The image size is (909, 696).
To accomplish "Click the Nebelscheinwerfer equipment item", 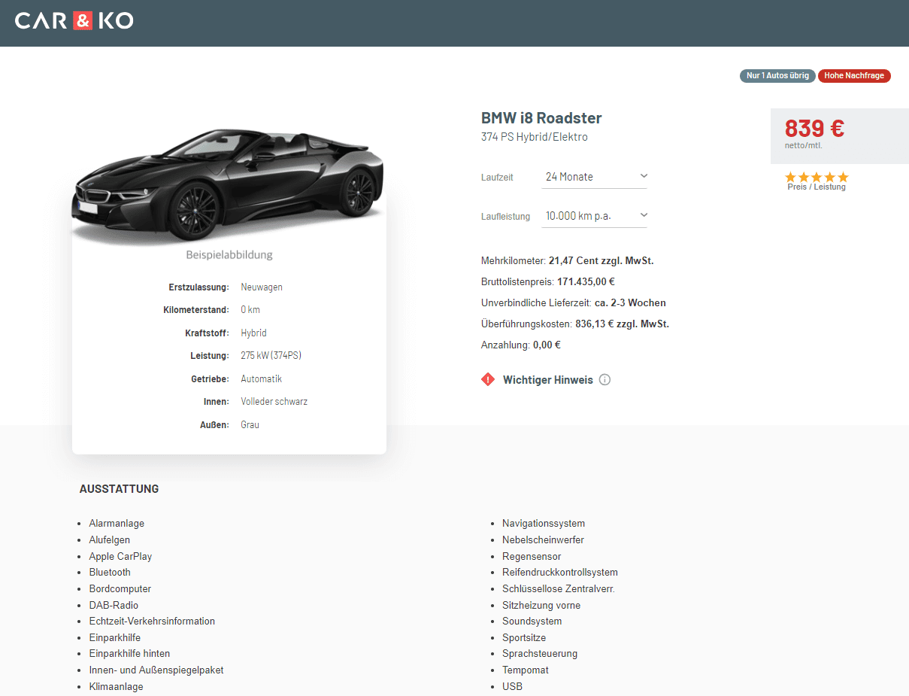I will point(544,540).
